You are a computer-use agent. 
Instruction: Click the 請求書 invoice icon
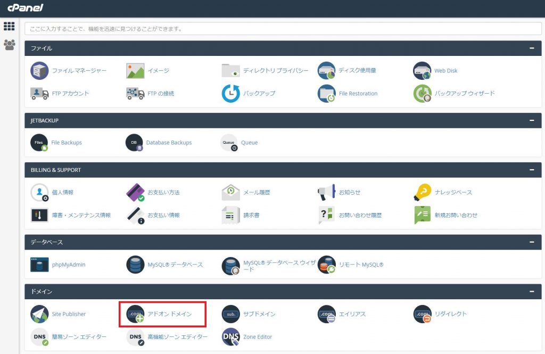(231, 215)
